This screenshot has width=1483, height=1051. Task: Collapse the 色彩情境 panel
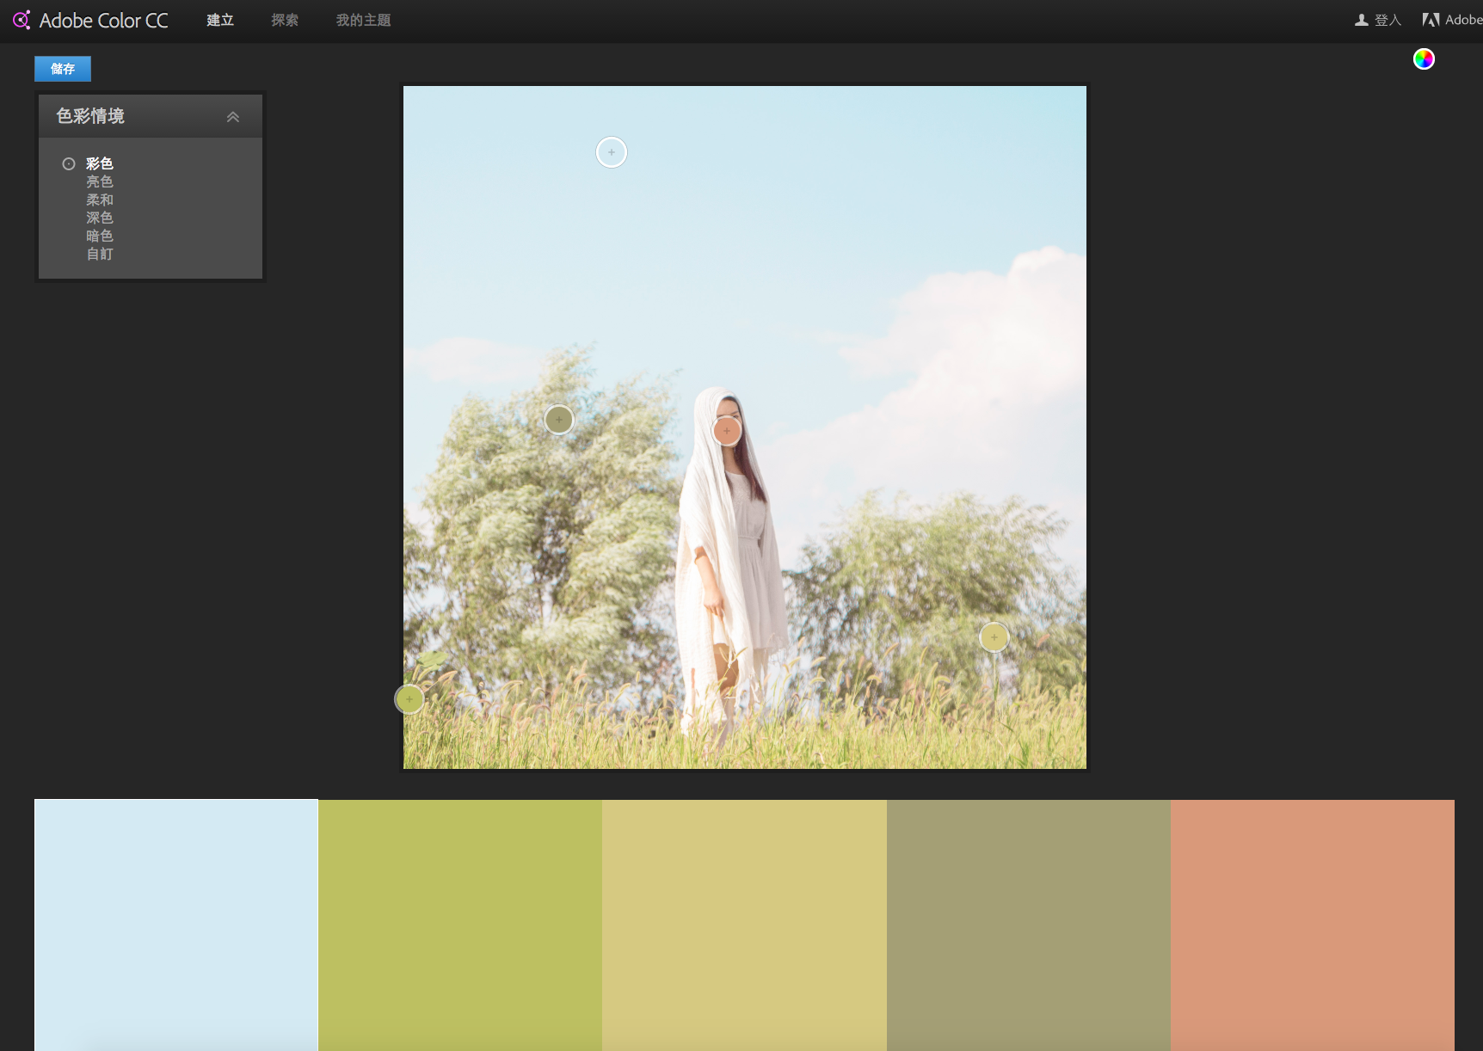[232, 116]
